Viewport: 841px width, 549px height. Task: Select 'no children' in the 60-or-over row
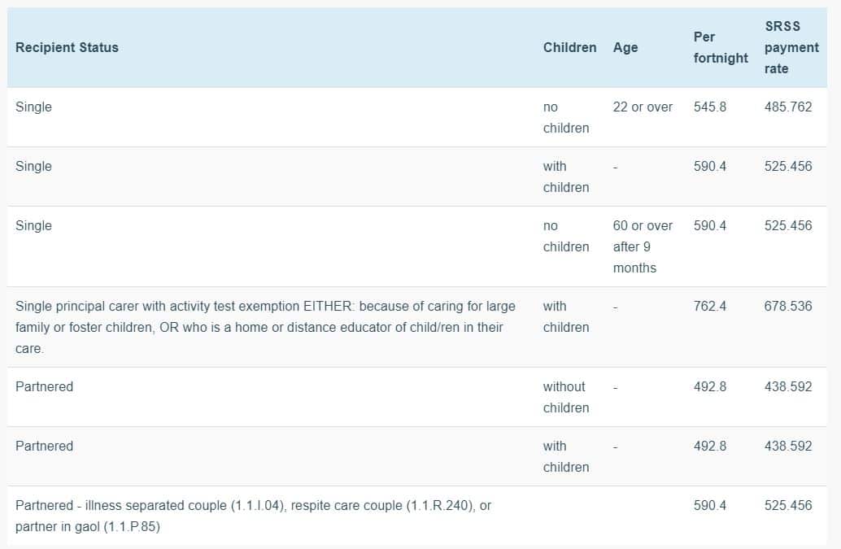[565, 236]
